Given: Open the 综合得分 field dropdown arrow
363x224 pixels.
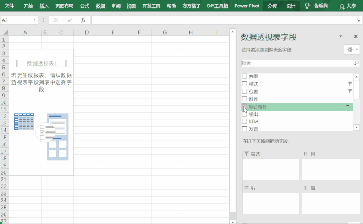Looking at the screenshot, I should click(x=348, y=106).
